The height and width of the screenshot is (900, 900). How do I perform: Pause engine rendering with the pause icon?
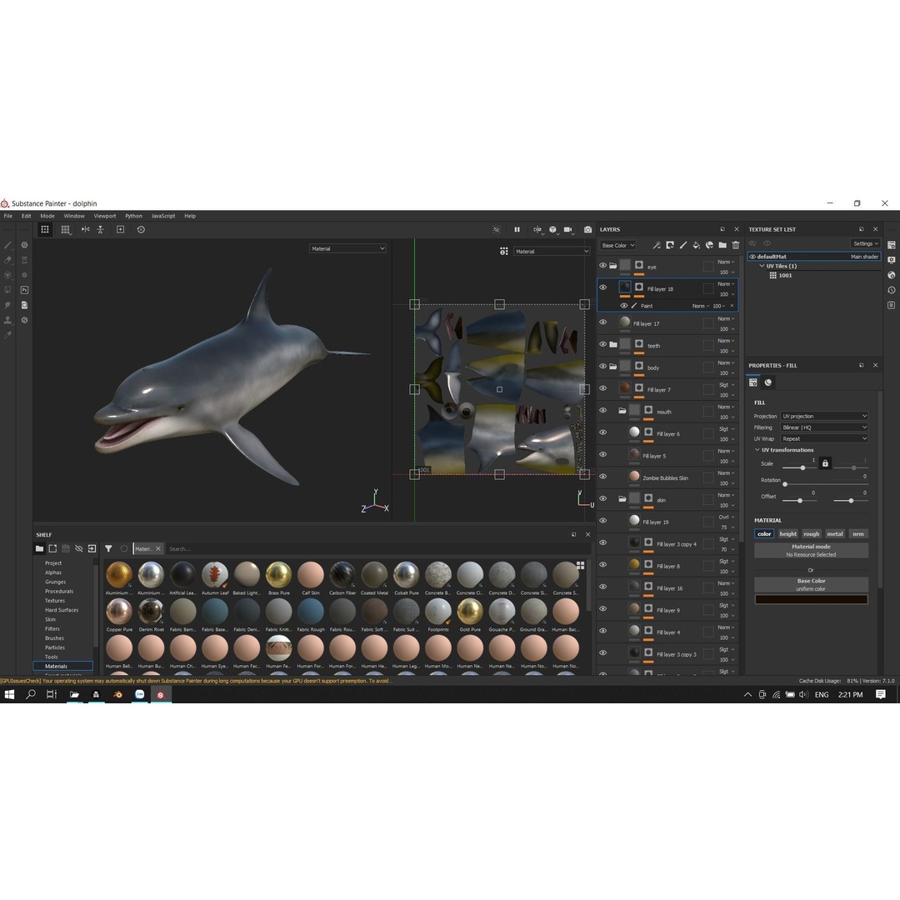point(517,230)
